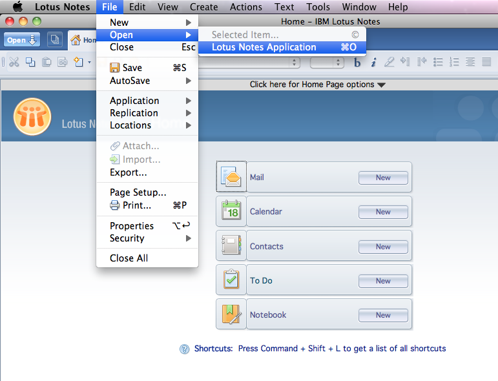Select Page Setup... menu item

[x=147, y=192]
